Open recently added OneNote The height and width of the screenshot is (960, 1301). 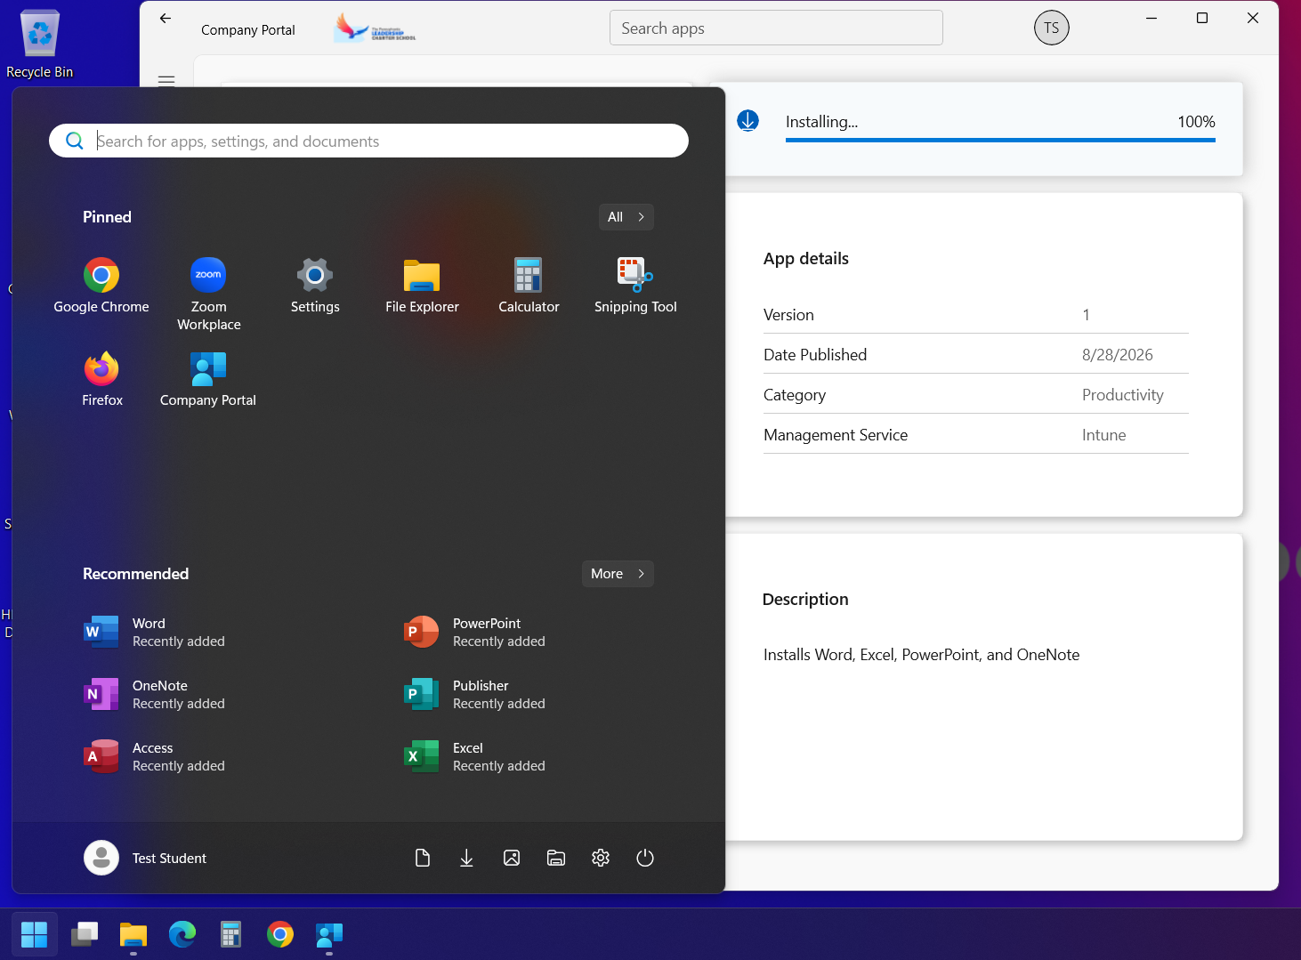(x=154, y=694)
